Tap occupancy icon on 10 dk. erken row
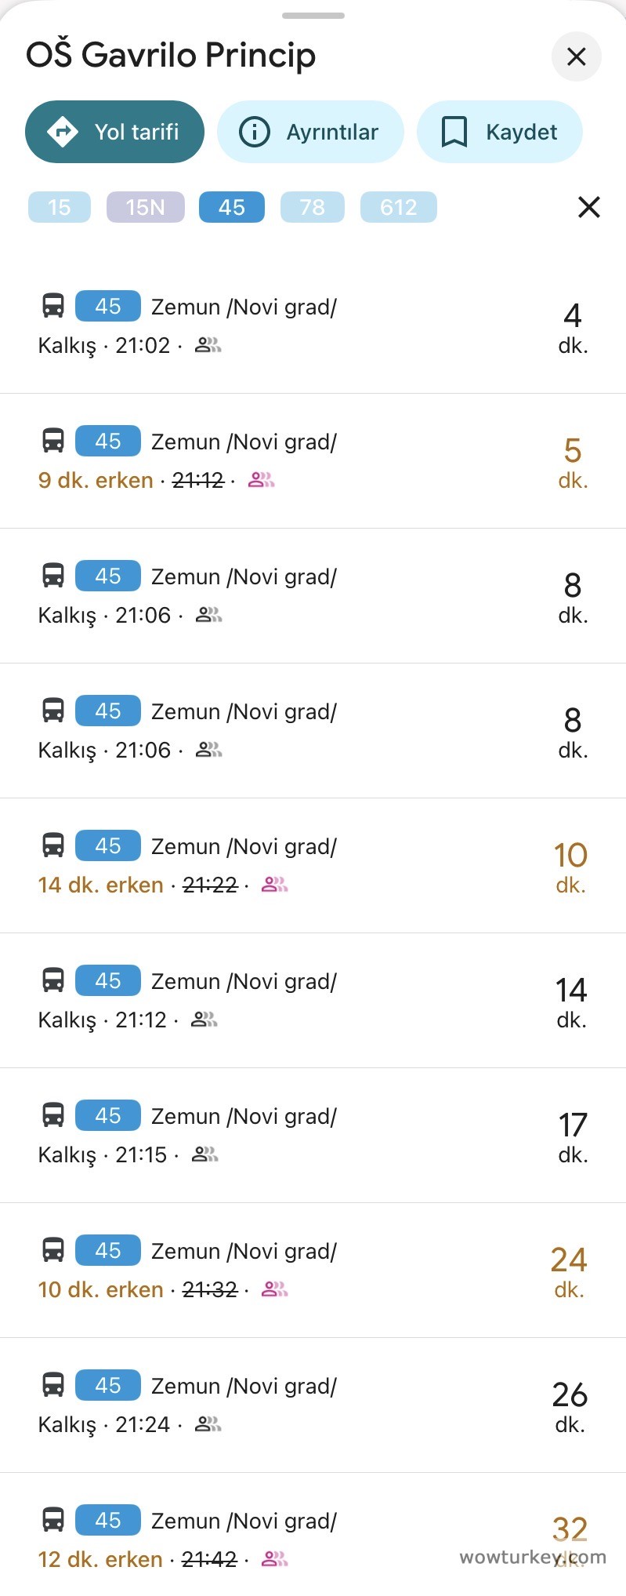626x1596 pixels. point(274,1289)
